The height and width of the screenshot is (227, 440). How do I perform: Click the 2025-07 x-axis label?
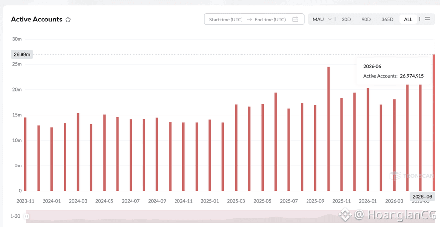click(x=289, y=201)
